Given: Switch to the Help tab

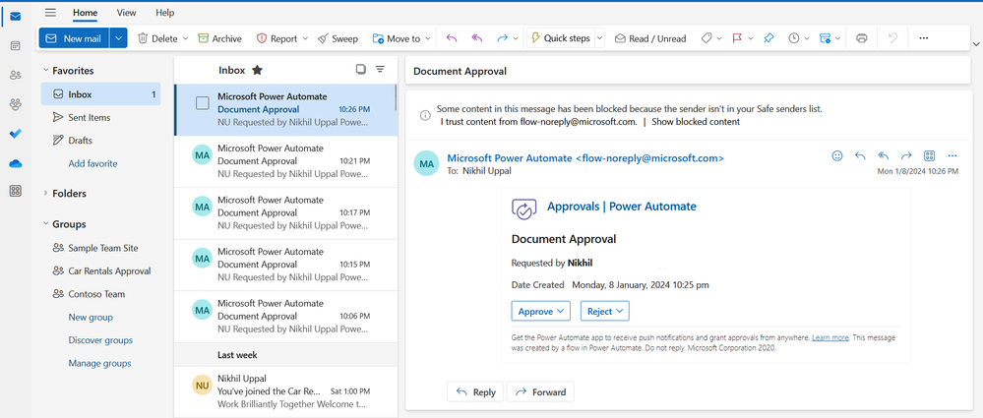Looking at the screenshot, I should (x=165, y=13).
